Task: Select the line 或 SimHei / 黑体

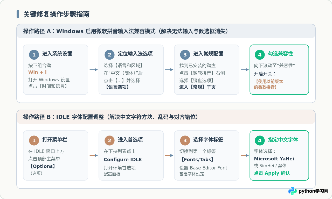Action: 270,166
